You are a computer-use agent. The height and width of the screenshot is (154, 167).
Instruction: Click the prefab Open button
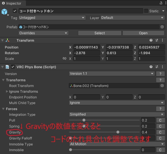143,33
